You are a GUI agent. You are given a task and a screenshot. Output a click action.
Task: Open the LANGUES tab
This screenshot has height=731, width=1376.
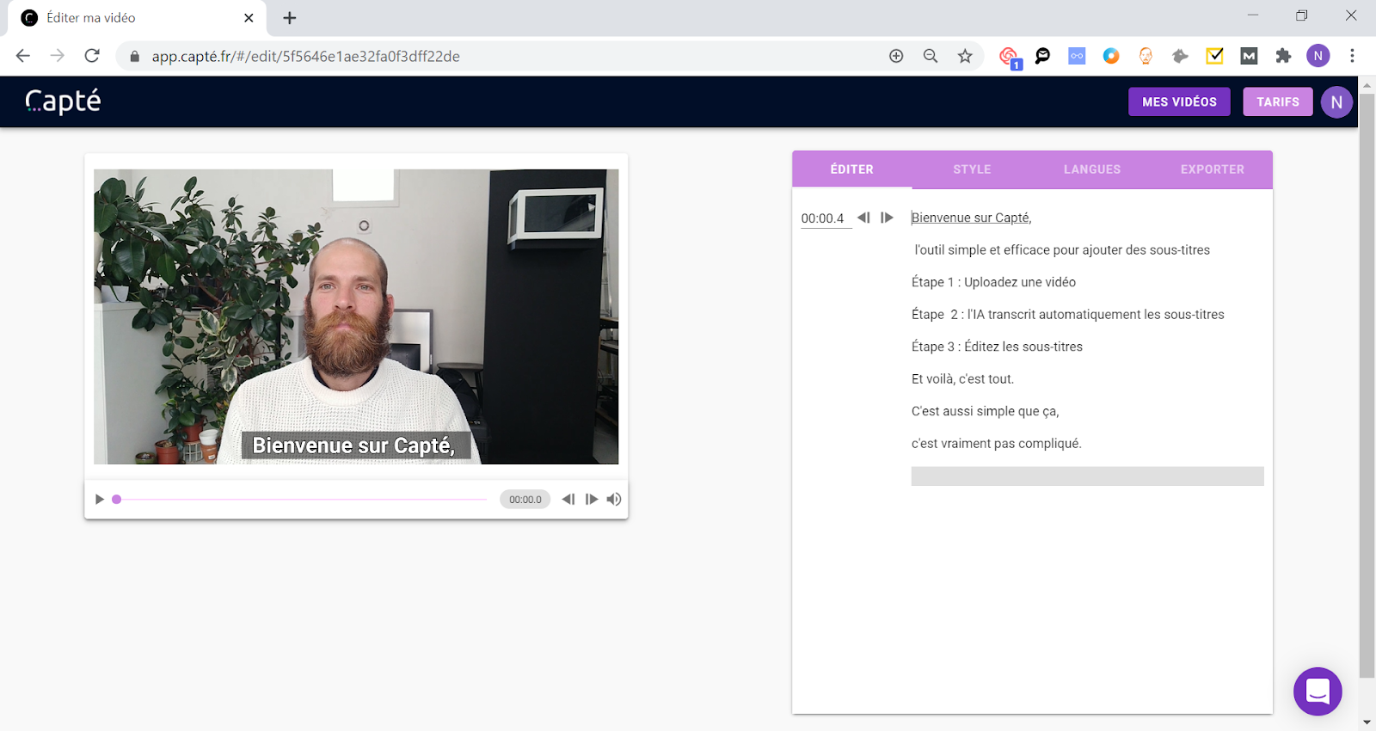[1092, 169]
